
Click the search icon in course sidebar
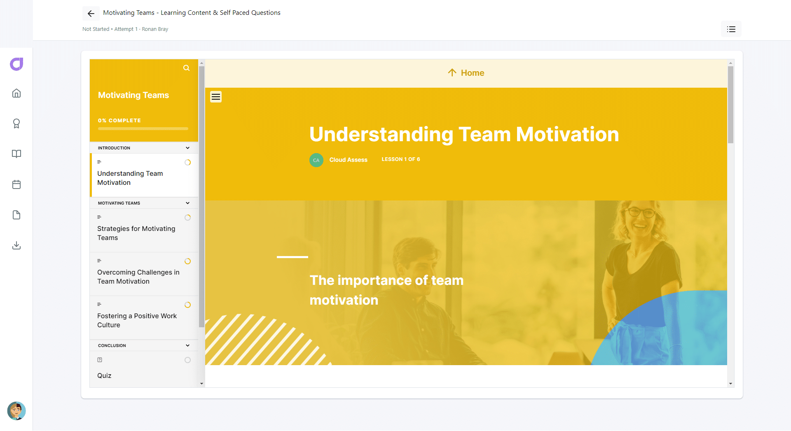coord(187,68)
